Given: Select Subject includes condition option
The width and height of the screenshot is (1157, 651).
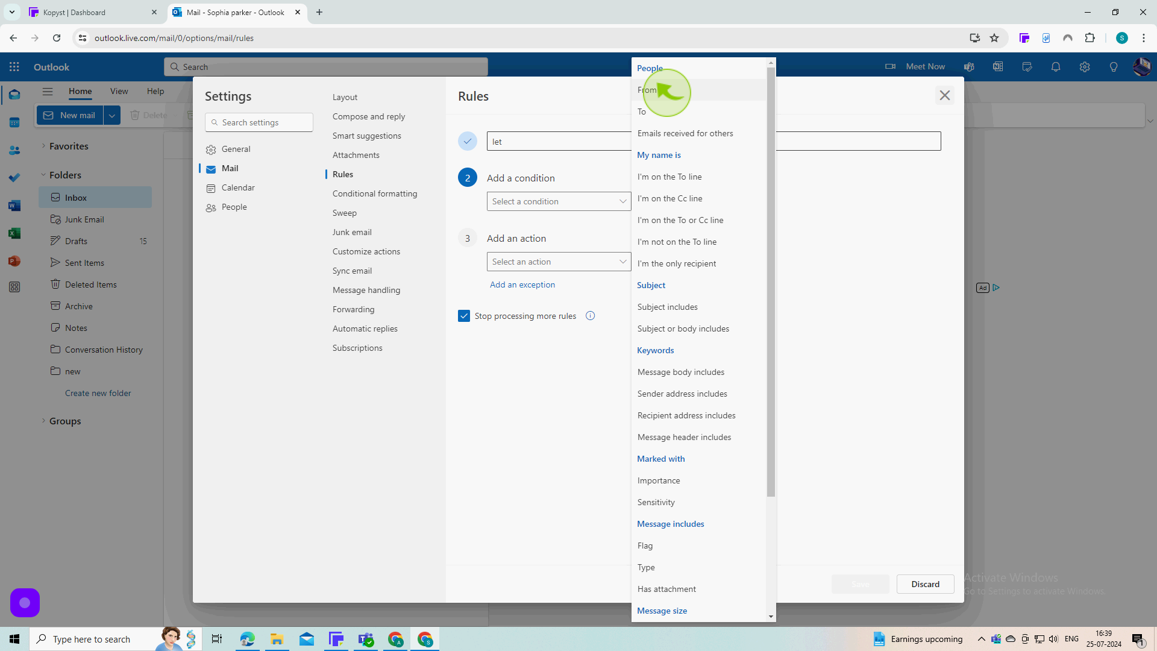Looking at the screenshot, I should 668,307.
